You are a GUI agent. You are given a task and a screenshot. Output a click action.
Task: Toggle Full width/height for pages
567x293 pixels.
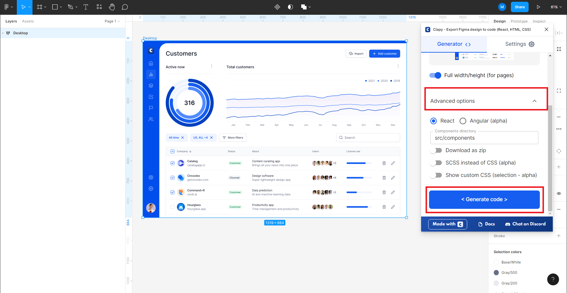pyautogui.click(x=435, y=75)
